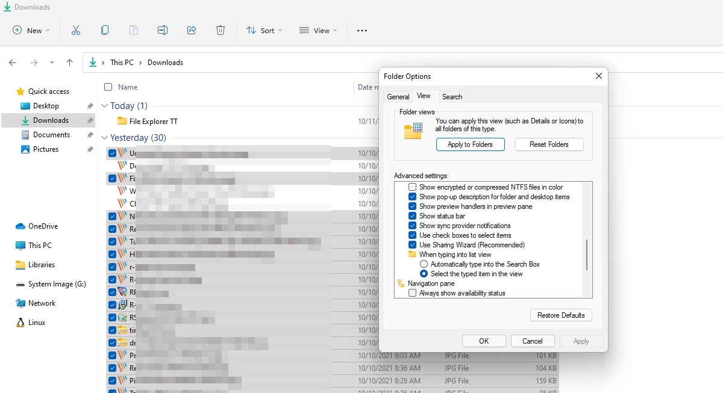The height and width of the screenshot is (393, 723).
Task: Switch to the General tab
Action: pyautogui.click(x=398, y=97)
